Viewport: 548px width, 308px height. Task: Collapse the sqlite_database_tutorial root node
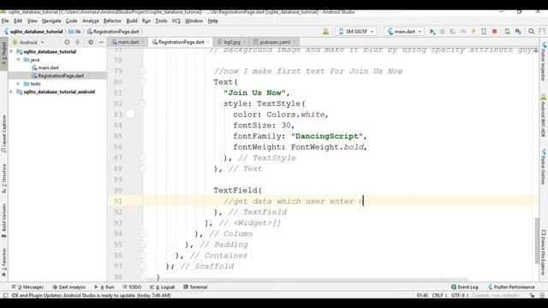point(11,51)
